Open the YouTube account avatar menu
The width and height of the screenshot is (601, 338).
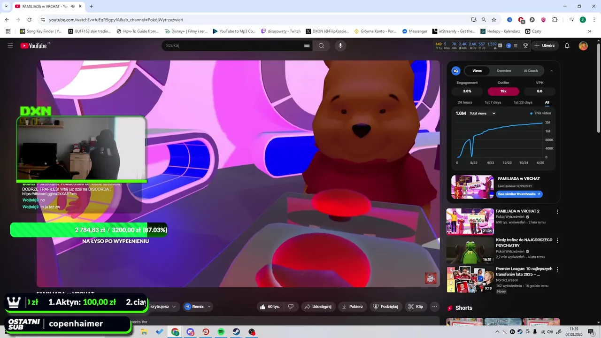(x=583, y=46)
